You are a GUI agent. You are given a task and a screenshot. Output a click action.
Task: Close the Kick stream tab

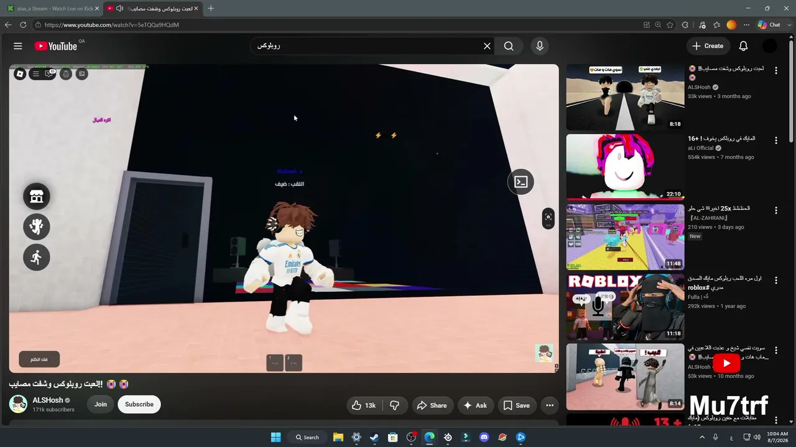pyautogui.click(x=96, y=9)
